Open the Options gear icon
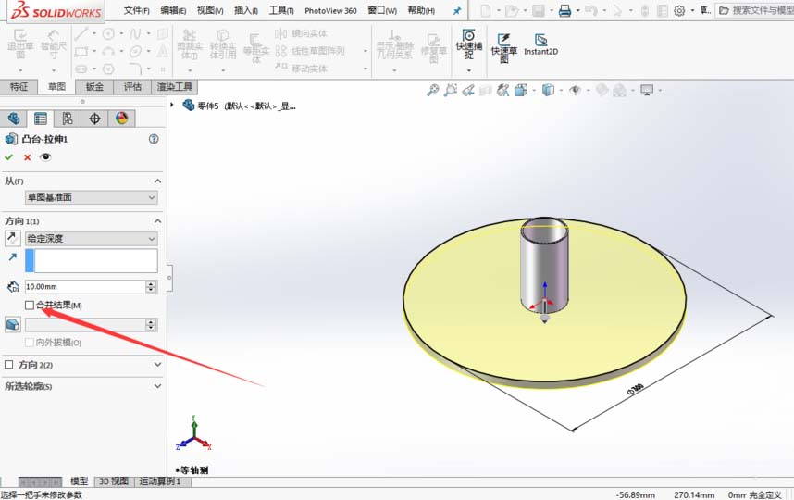 (679, 10)
